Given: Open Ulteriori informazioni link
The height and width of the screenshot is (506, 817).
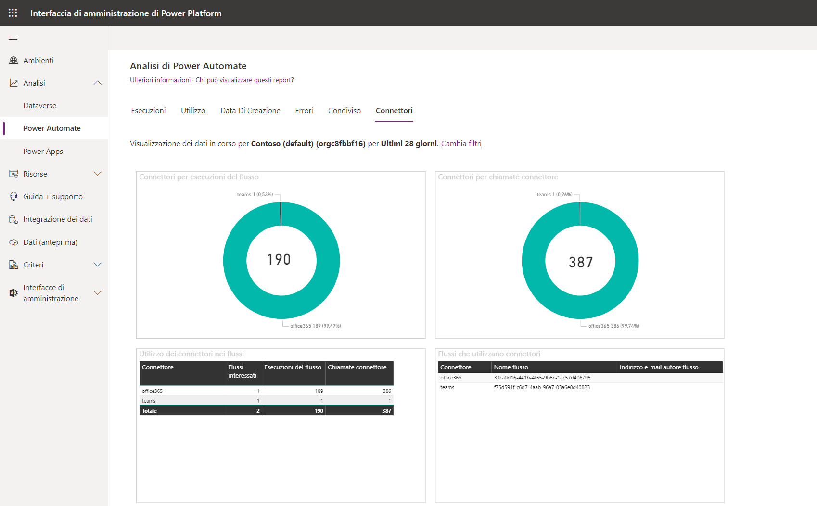Looking at the screenshot, I should [160, 80].
